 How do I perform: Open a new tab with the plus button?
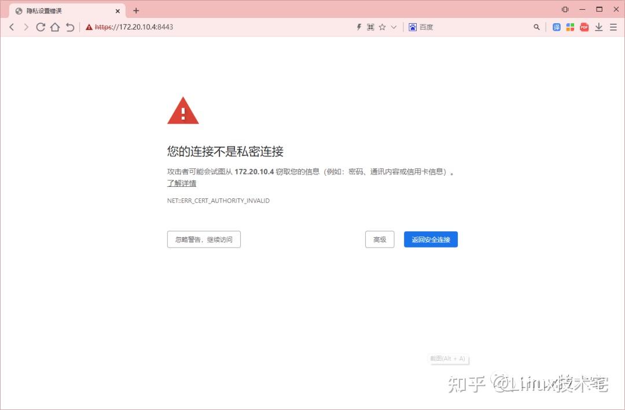[x=136, y=11]
